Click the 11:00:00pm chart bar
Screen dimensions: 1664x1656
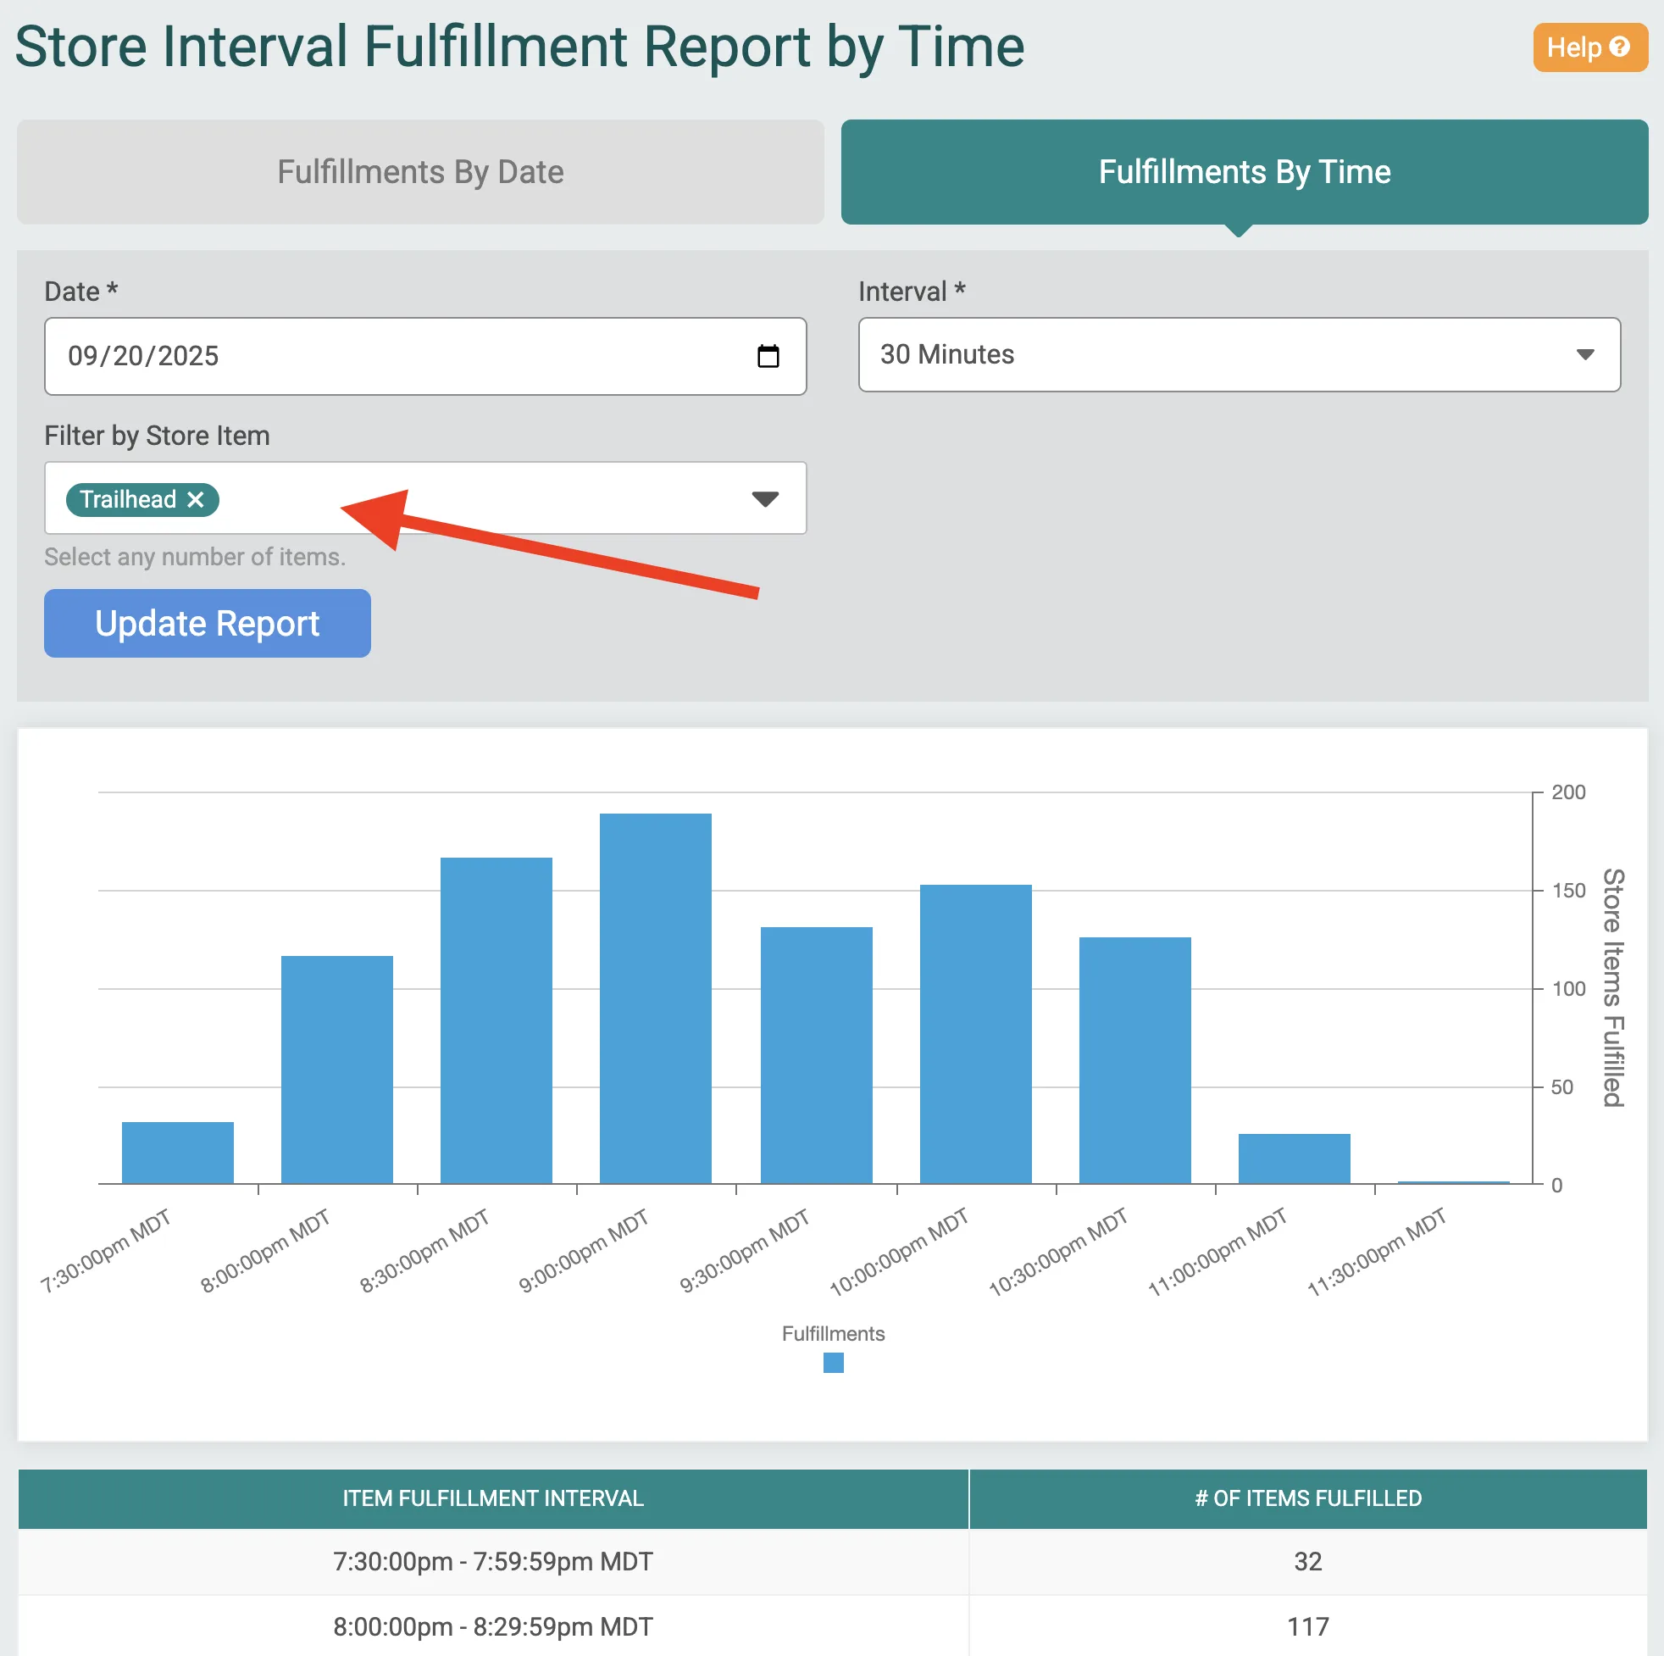1294,1158
